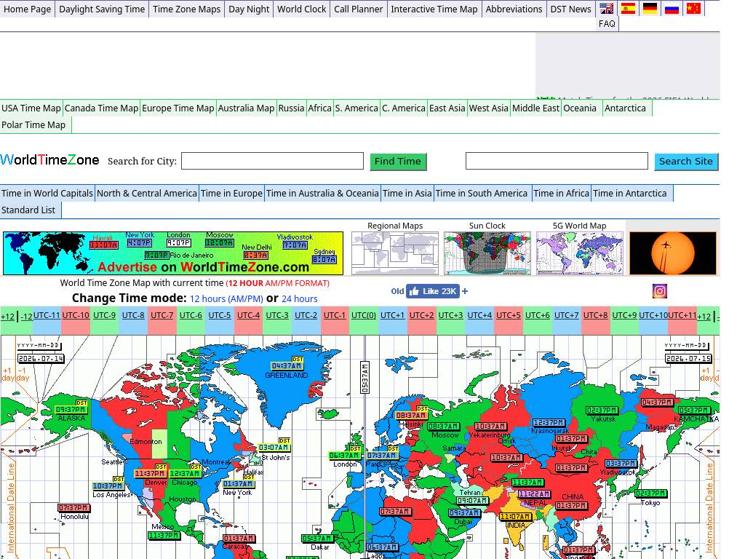Open Time in South America link
The height and width of the screenshot is (559, 745).
(482, 194)
